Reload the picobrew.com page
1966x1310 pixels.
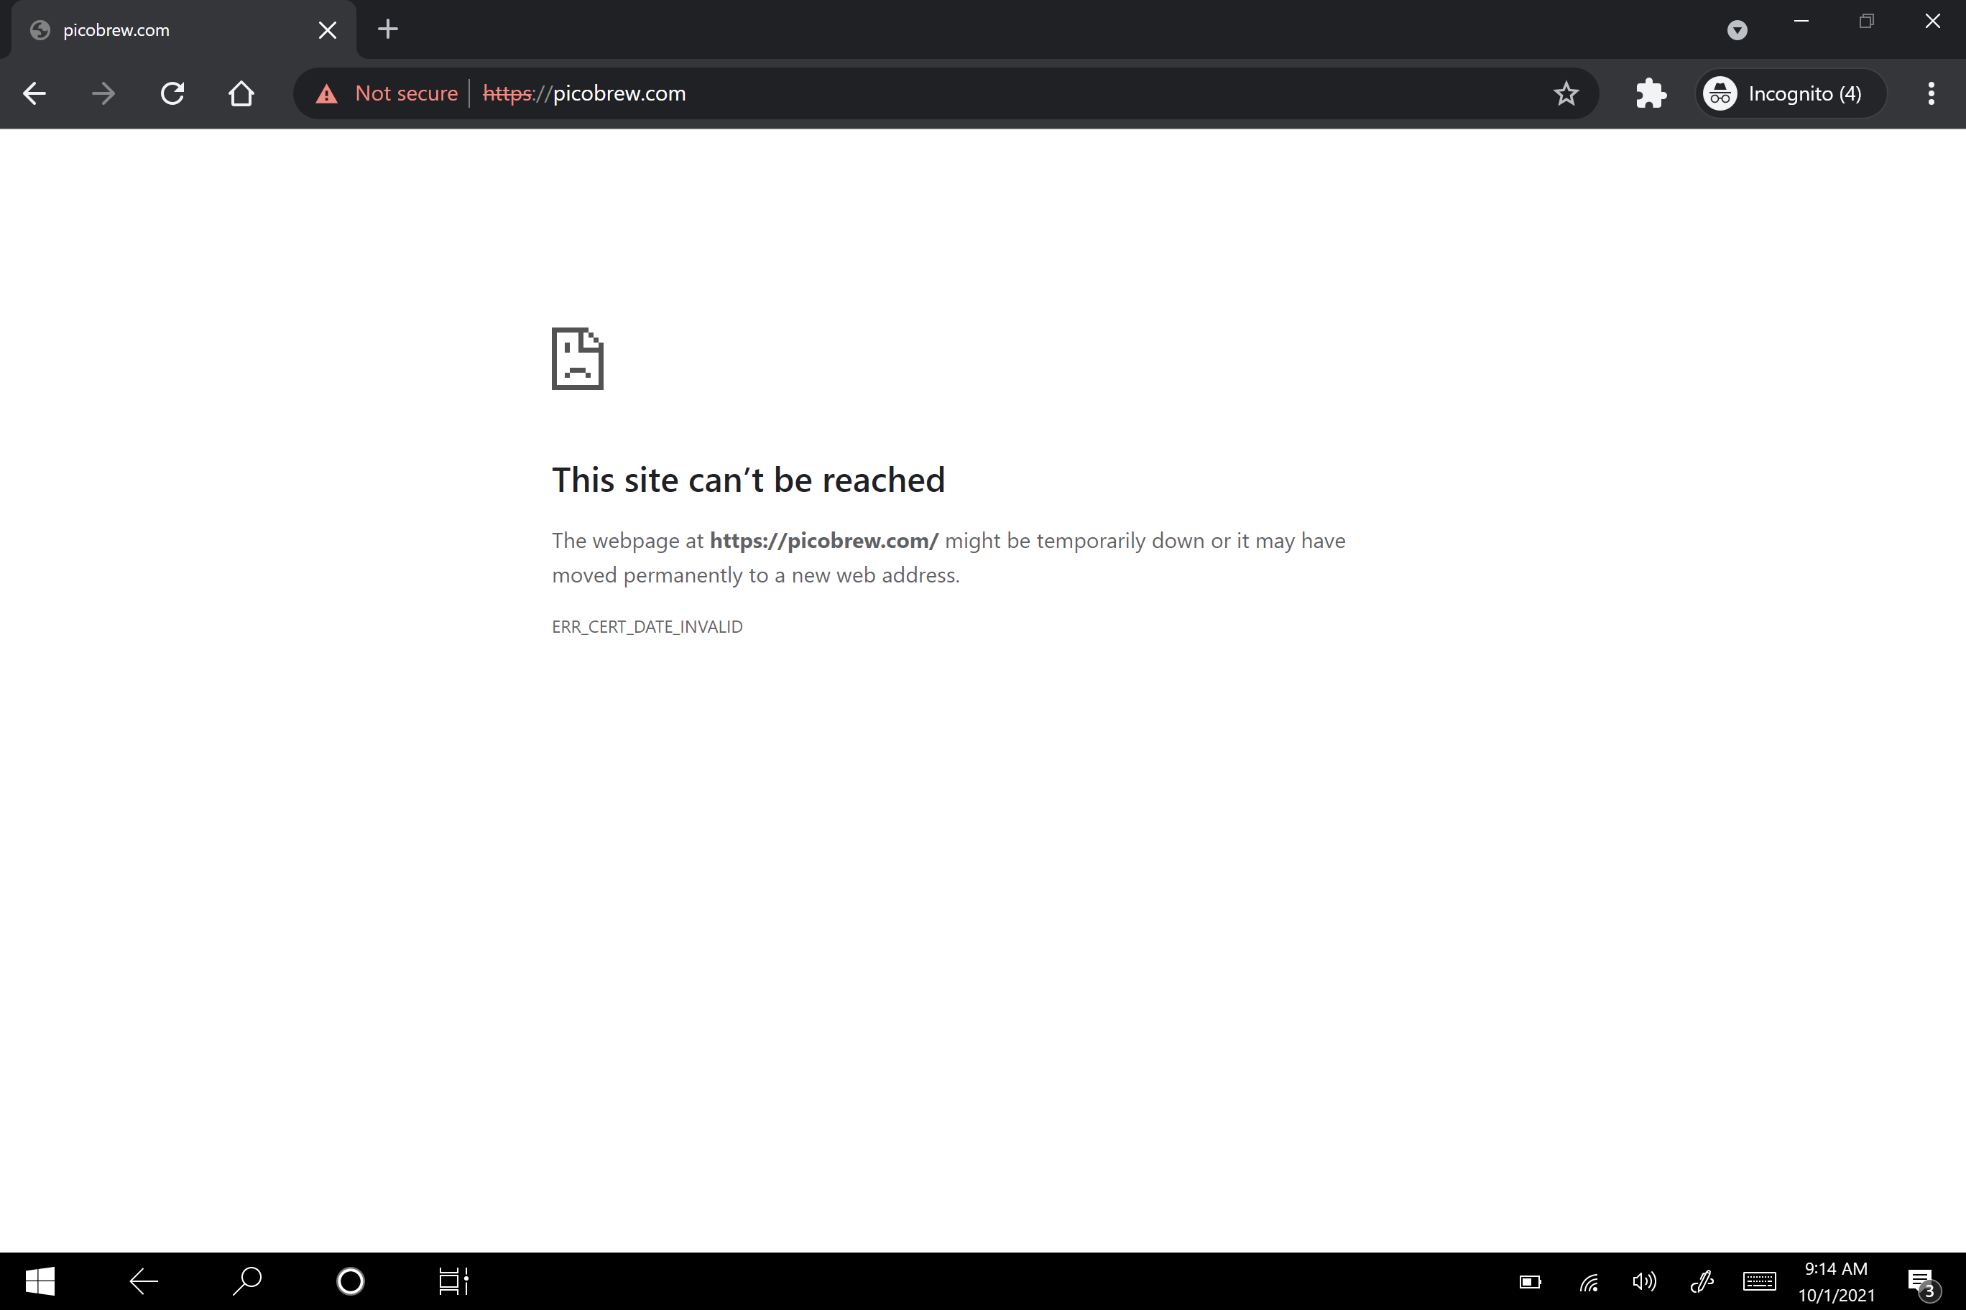pos(172,93)
